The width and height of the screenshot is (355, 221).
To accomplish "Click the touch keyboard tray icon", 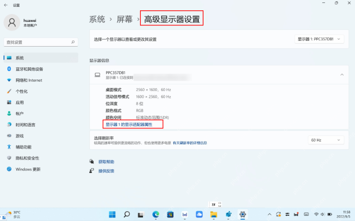I will pos(307,214).
